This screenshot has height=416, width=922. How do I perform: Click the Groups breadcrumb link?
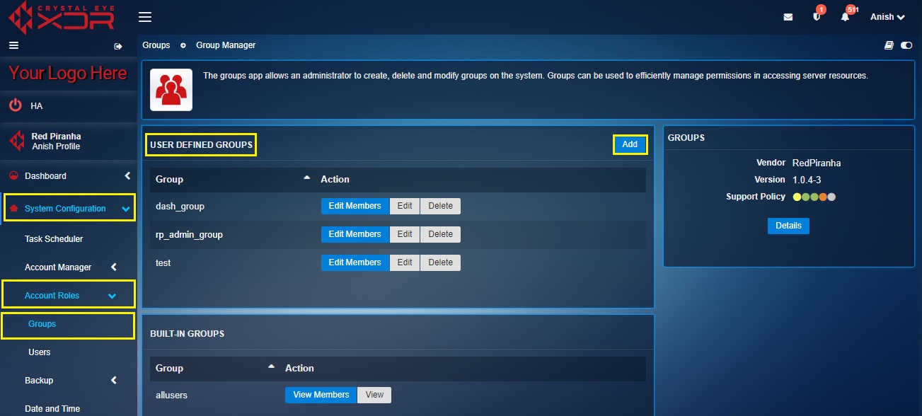coord(156,45)
